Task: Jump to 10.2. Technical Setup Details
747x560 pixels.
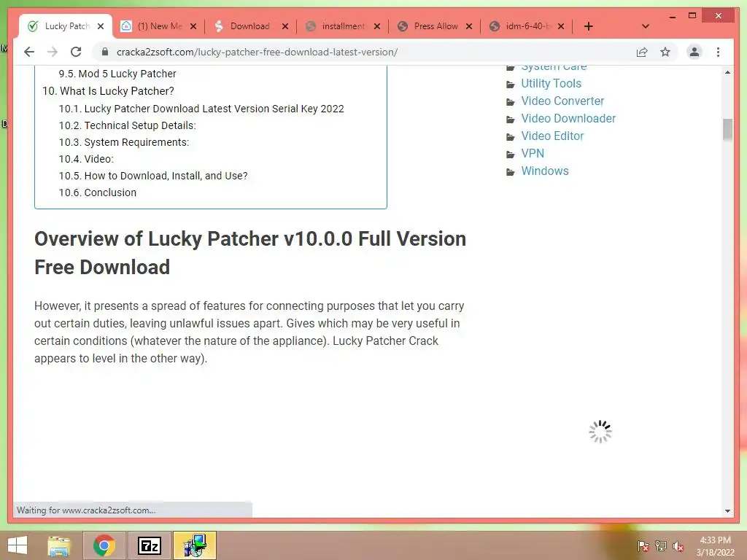Action: (127, 125)
